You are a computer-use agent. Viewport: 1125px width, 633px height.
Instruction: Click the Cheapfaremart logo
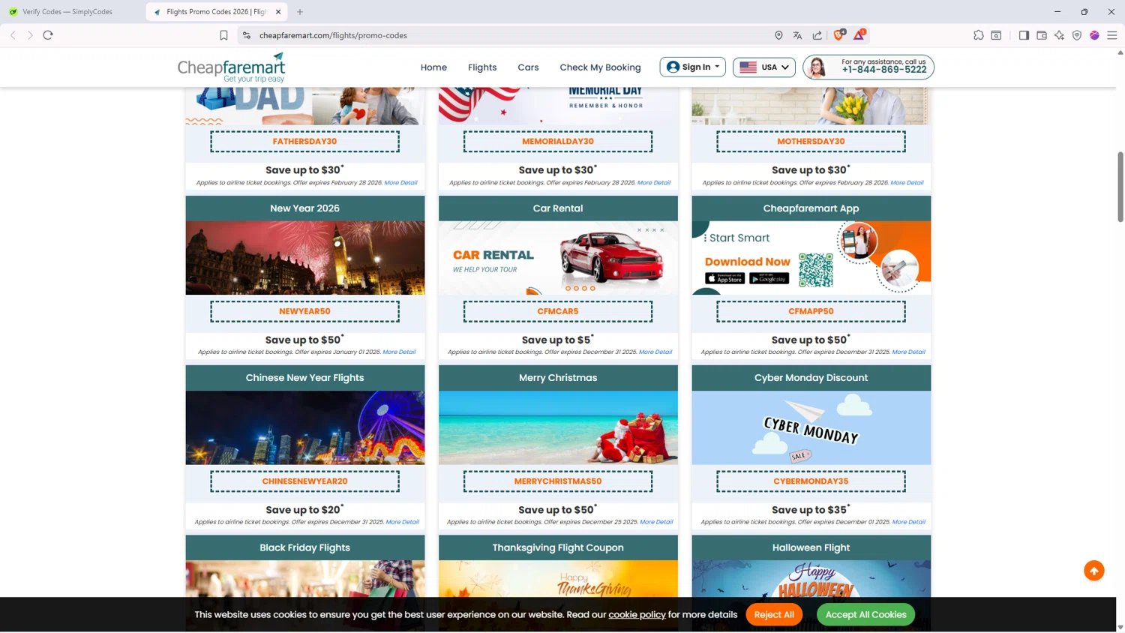pyautogui.click(x=232, y=67)
